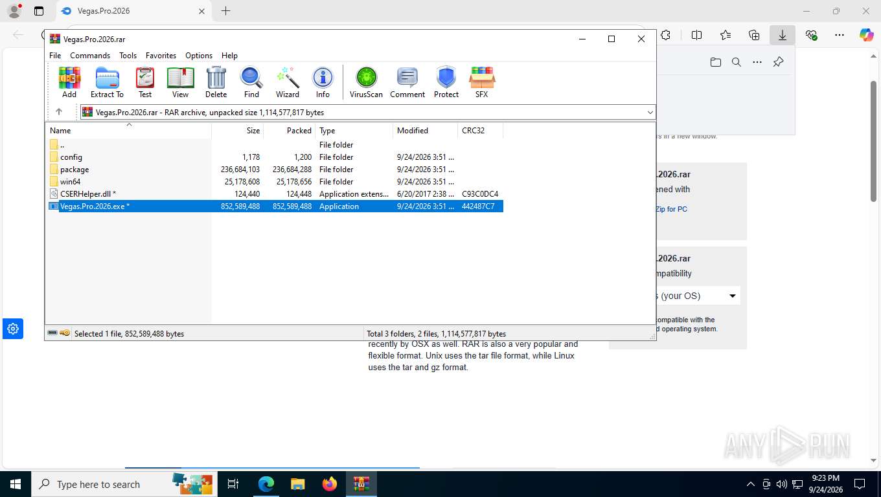Click the size value 236,684,103
881x497 pixels.
pos(240,170)
